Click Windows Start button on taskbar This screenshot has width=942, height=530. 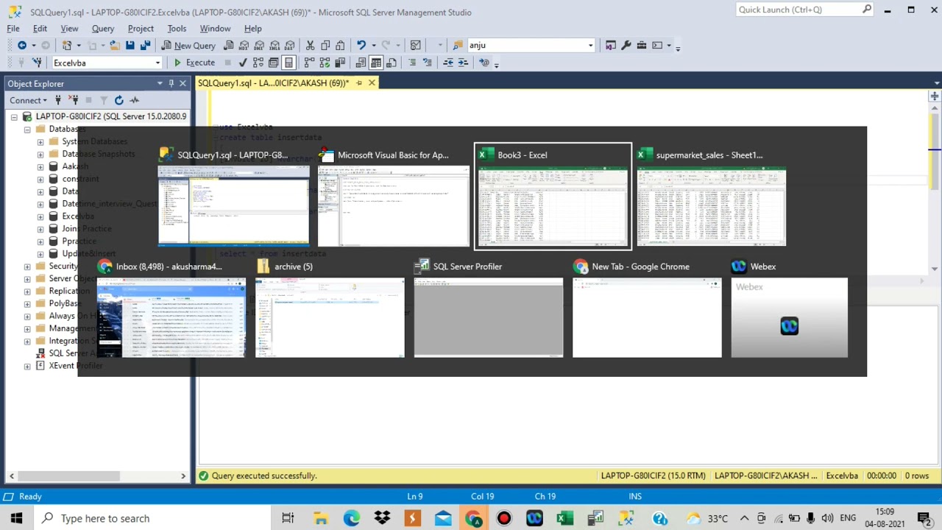16,518
